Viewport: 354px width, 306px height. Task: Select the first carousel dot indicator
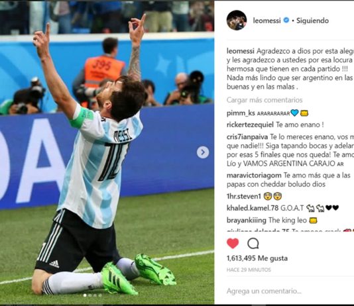pyautogui.click(x=85, y=295)
